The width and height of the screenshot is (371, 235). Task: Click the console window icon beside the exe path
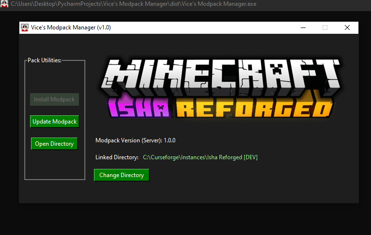point(4,4)
